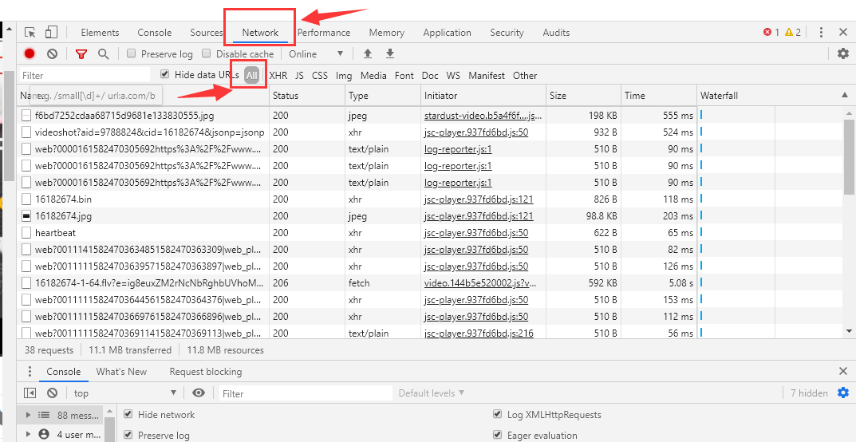
Task: Sort by the Size column header
Action: click(x=584, y=96)
